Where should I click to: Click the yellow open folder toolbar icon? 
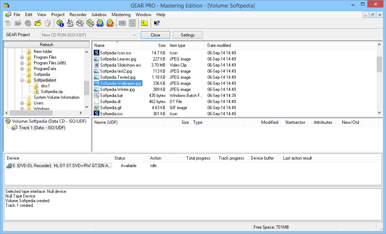38,23
